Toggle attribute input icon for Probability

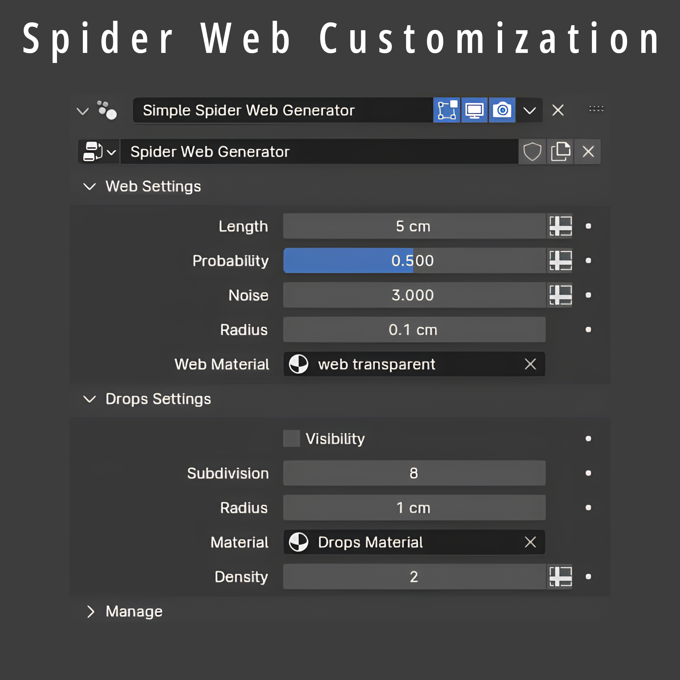tap(560, 260)
